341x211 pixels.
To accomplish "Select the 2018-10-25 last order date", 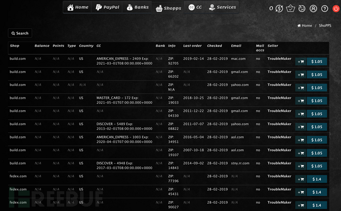I will [x=193, y=98].
